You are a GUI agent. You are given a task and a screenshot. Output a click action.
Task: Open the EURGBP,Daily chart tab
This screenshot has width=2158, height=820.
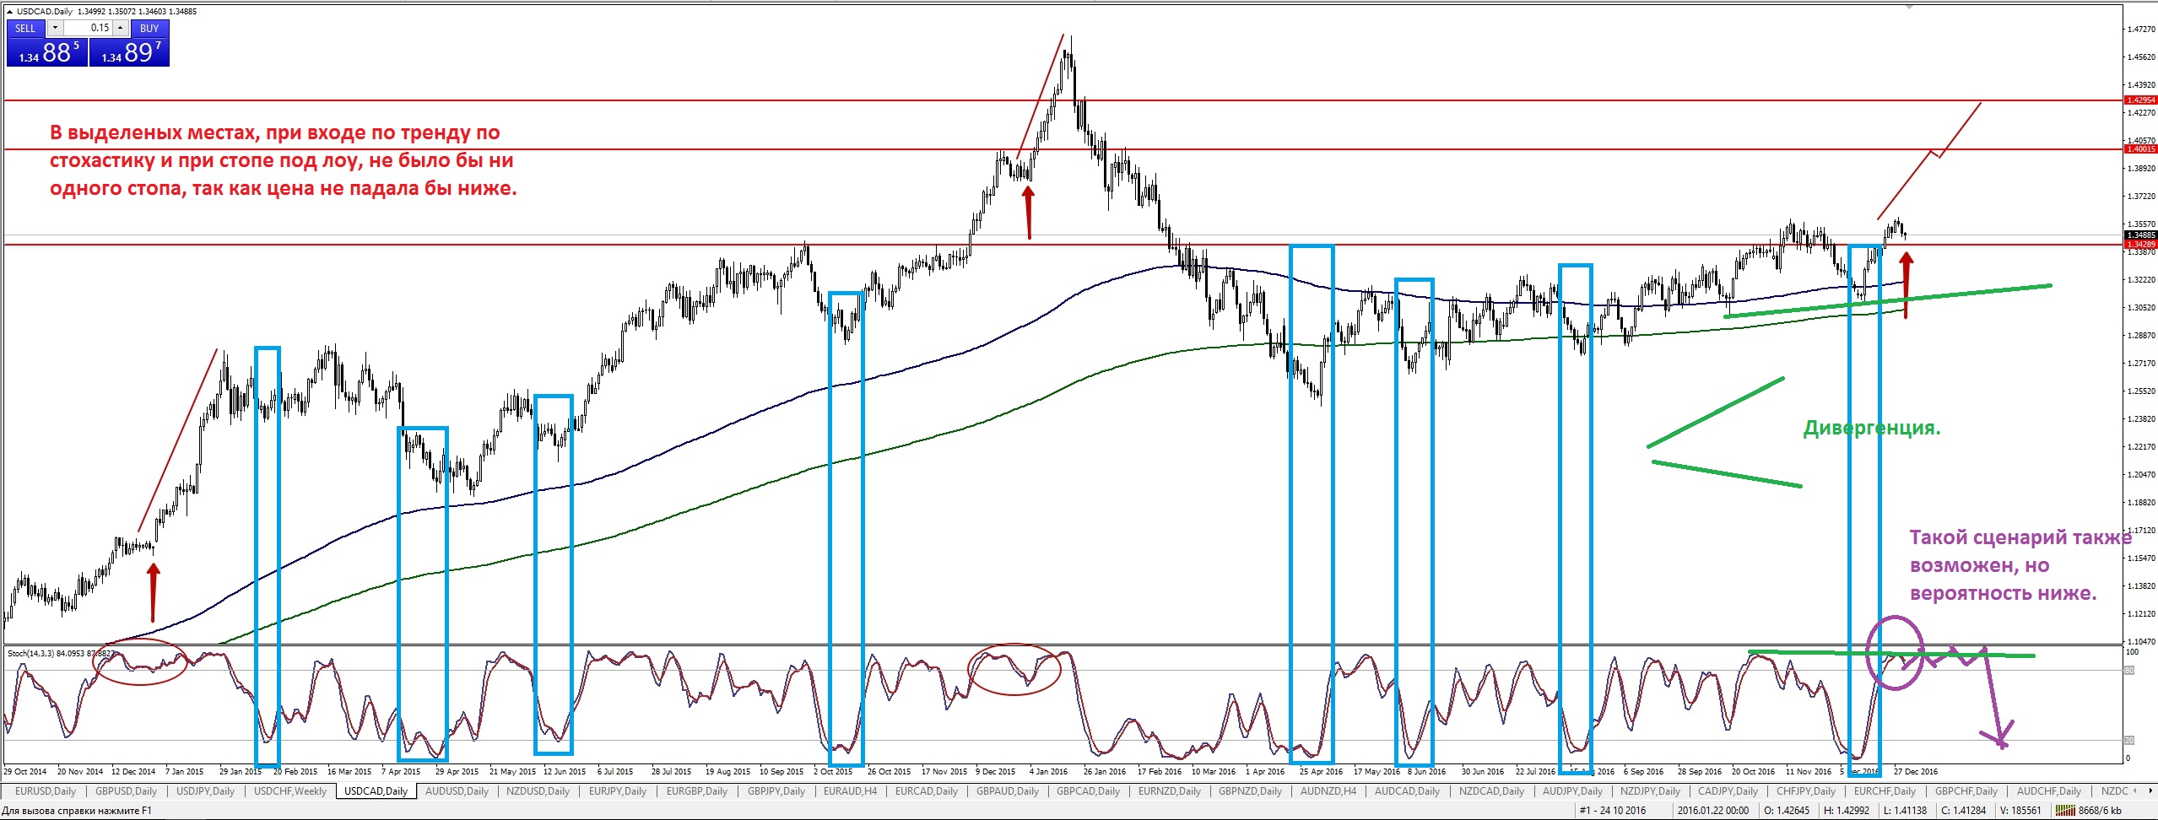pos(697,791)
